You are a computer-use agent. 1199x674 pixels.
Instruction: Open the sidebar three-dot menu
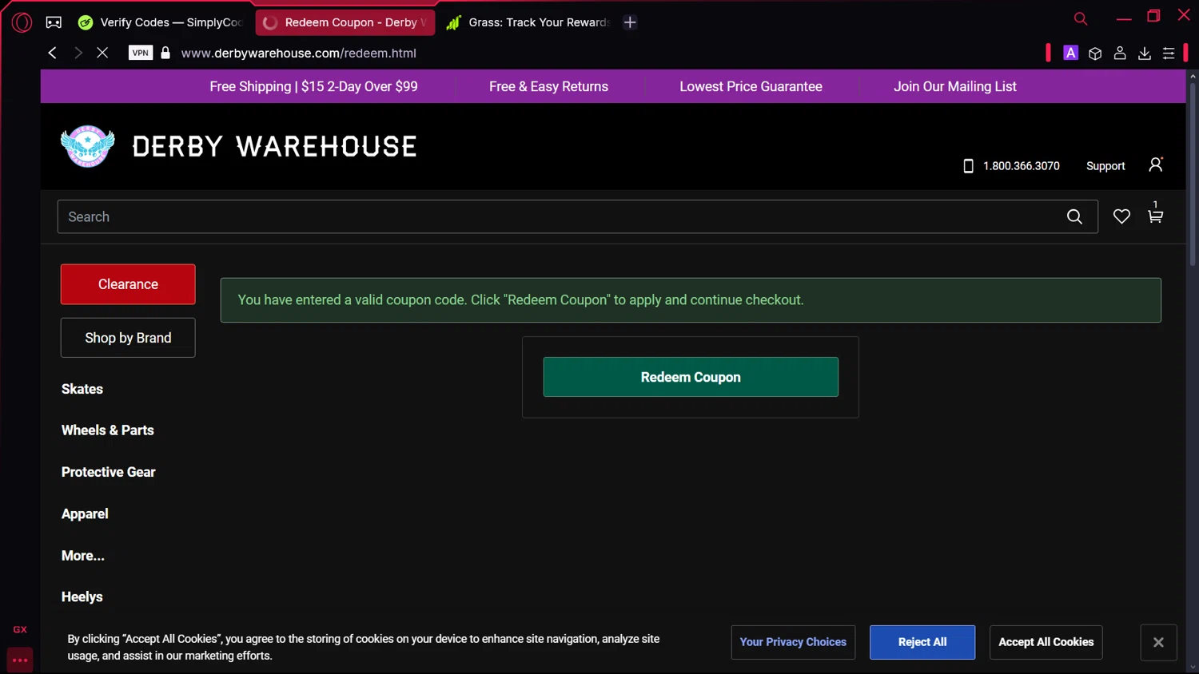coord(20,660)
